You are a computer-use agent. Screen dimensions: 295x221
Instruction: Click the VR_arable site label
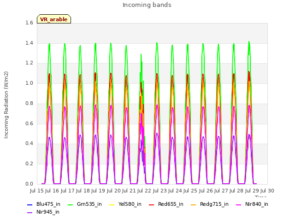pyautogui.click(x=54, y=19)
